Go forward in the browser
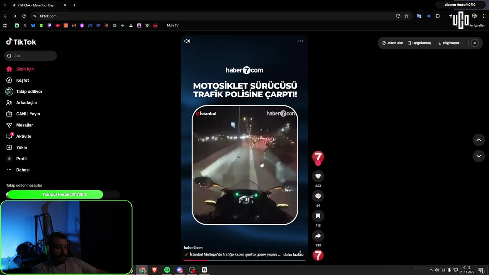This screenshot has width=489, height=275. pyautogui.click(x=15, y=16)
